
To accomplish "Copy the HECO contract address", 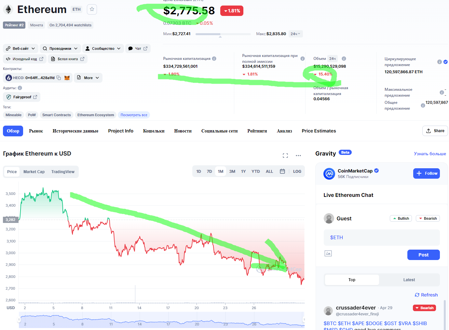I will coord(59,78).
